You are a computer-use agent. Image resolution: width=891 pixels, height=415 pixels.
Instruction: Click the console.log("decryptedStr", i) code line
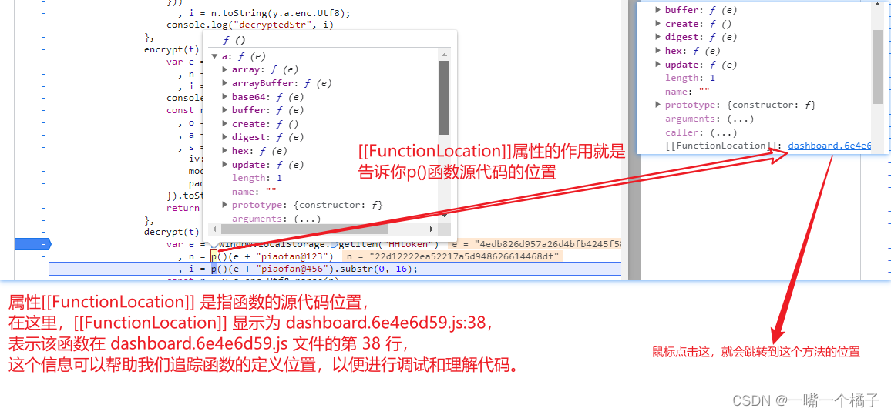tap(250, 25)
